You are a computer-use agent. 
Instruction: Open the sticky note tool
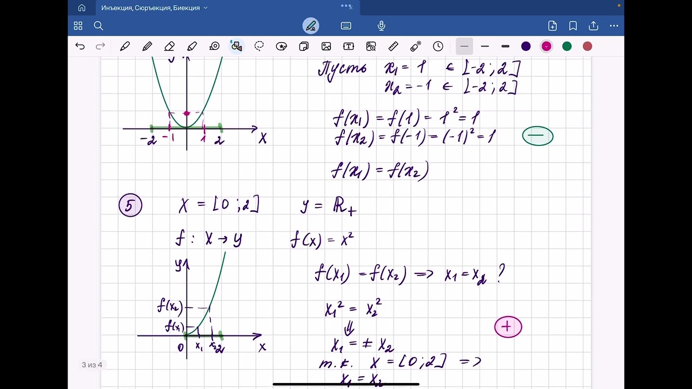click(304, 46)
